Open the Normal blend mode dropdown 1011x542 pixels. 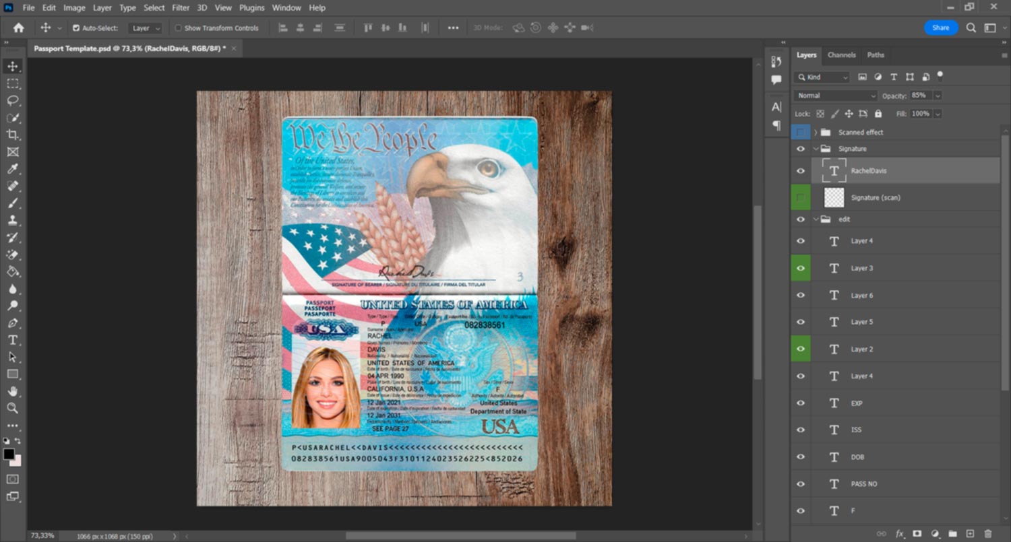tap(836, 96)
